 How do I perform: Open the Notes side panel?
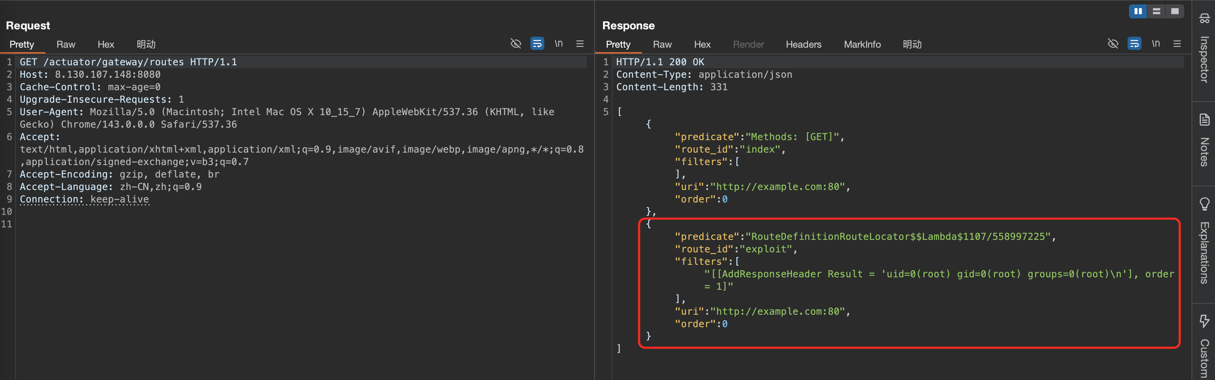(x=1204, y=140)
